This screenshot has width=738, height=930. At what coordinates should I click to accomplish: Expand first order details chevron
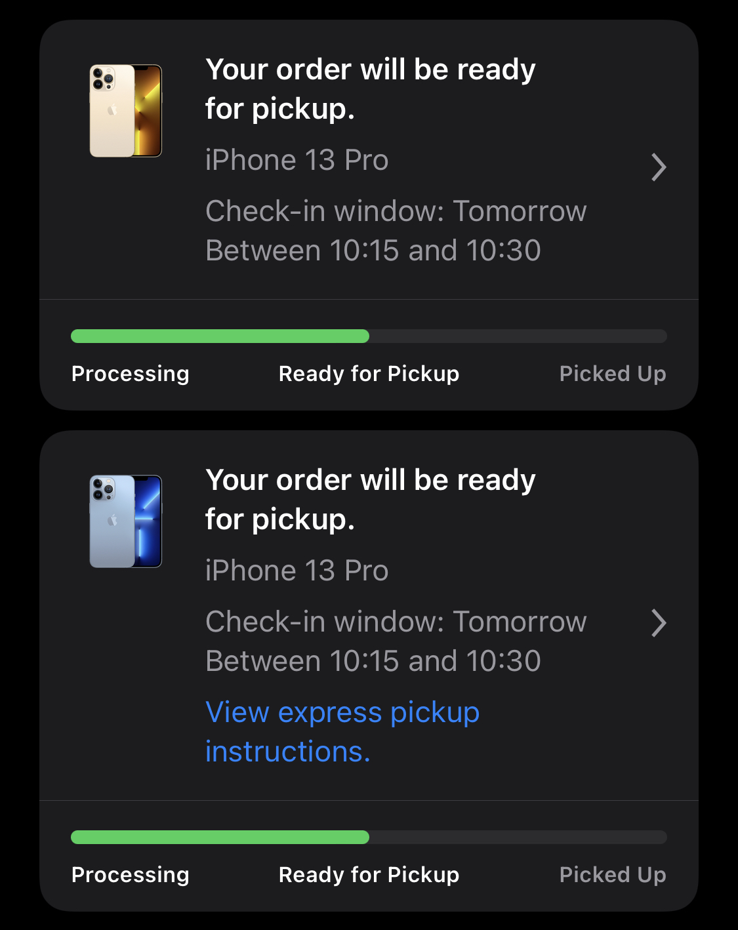659,167
